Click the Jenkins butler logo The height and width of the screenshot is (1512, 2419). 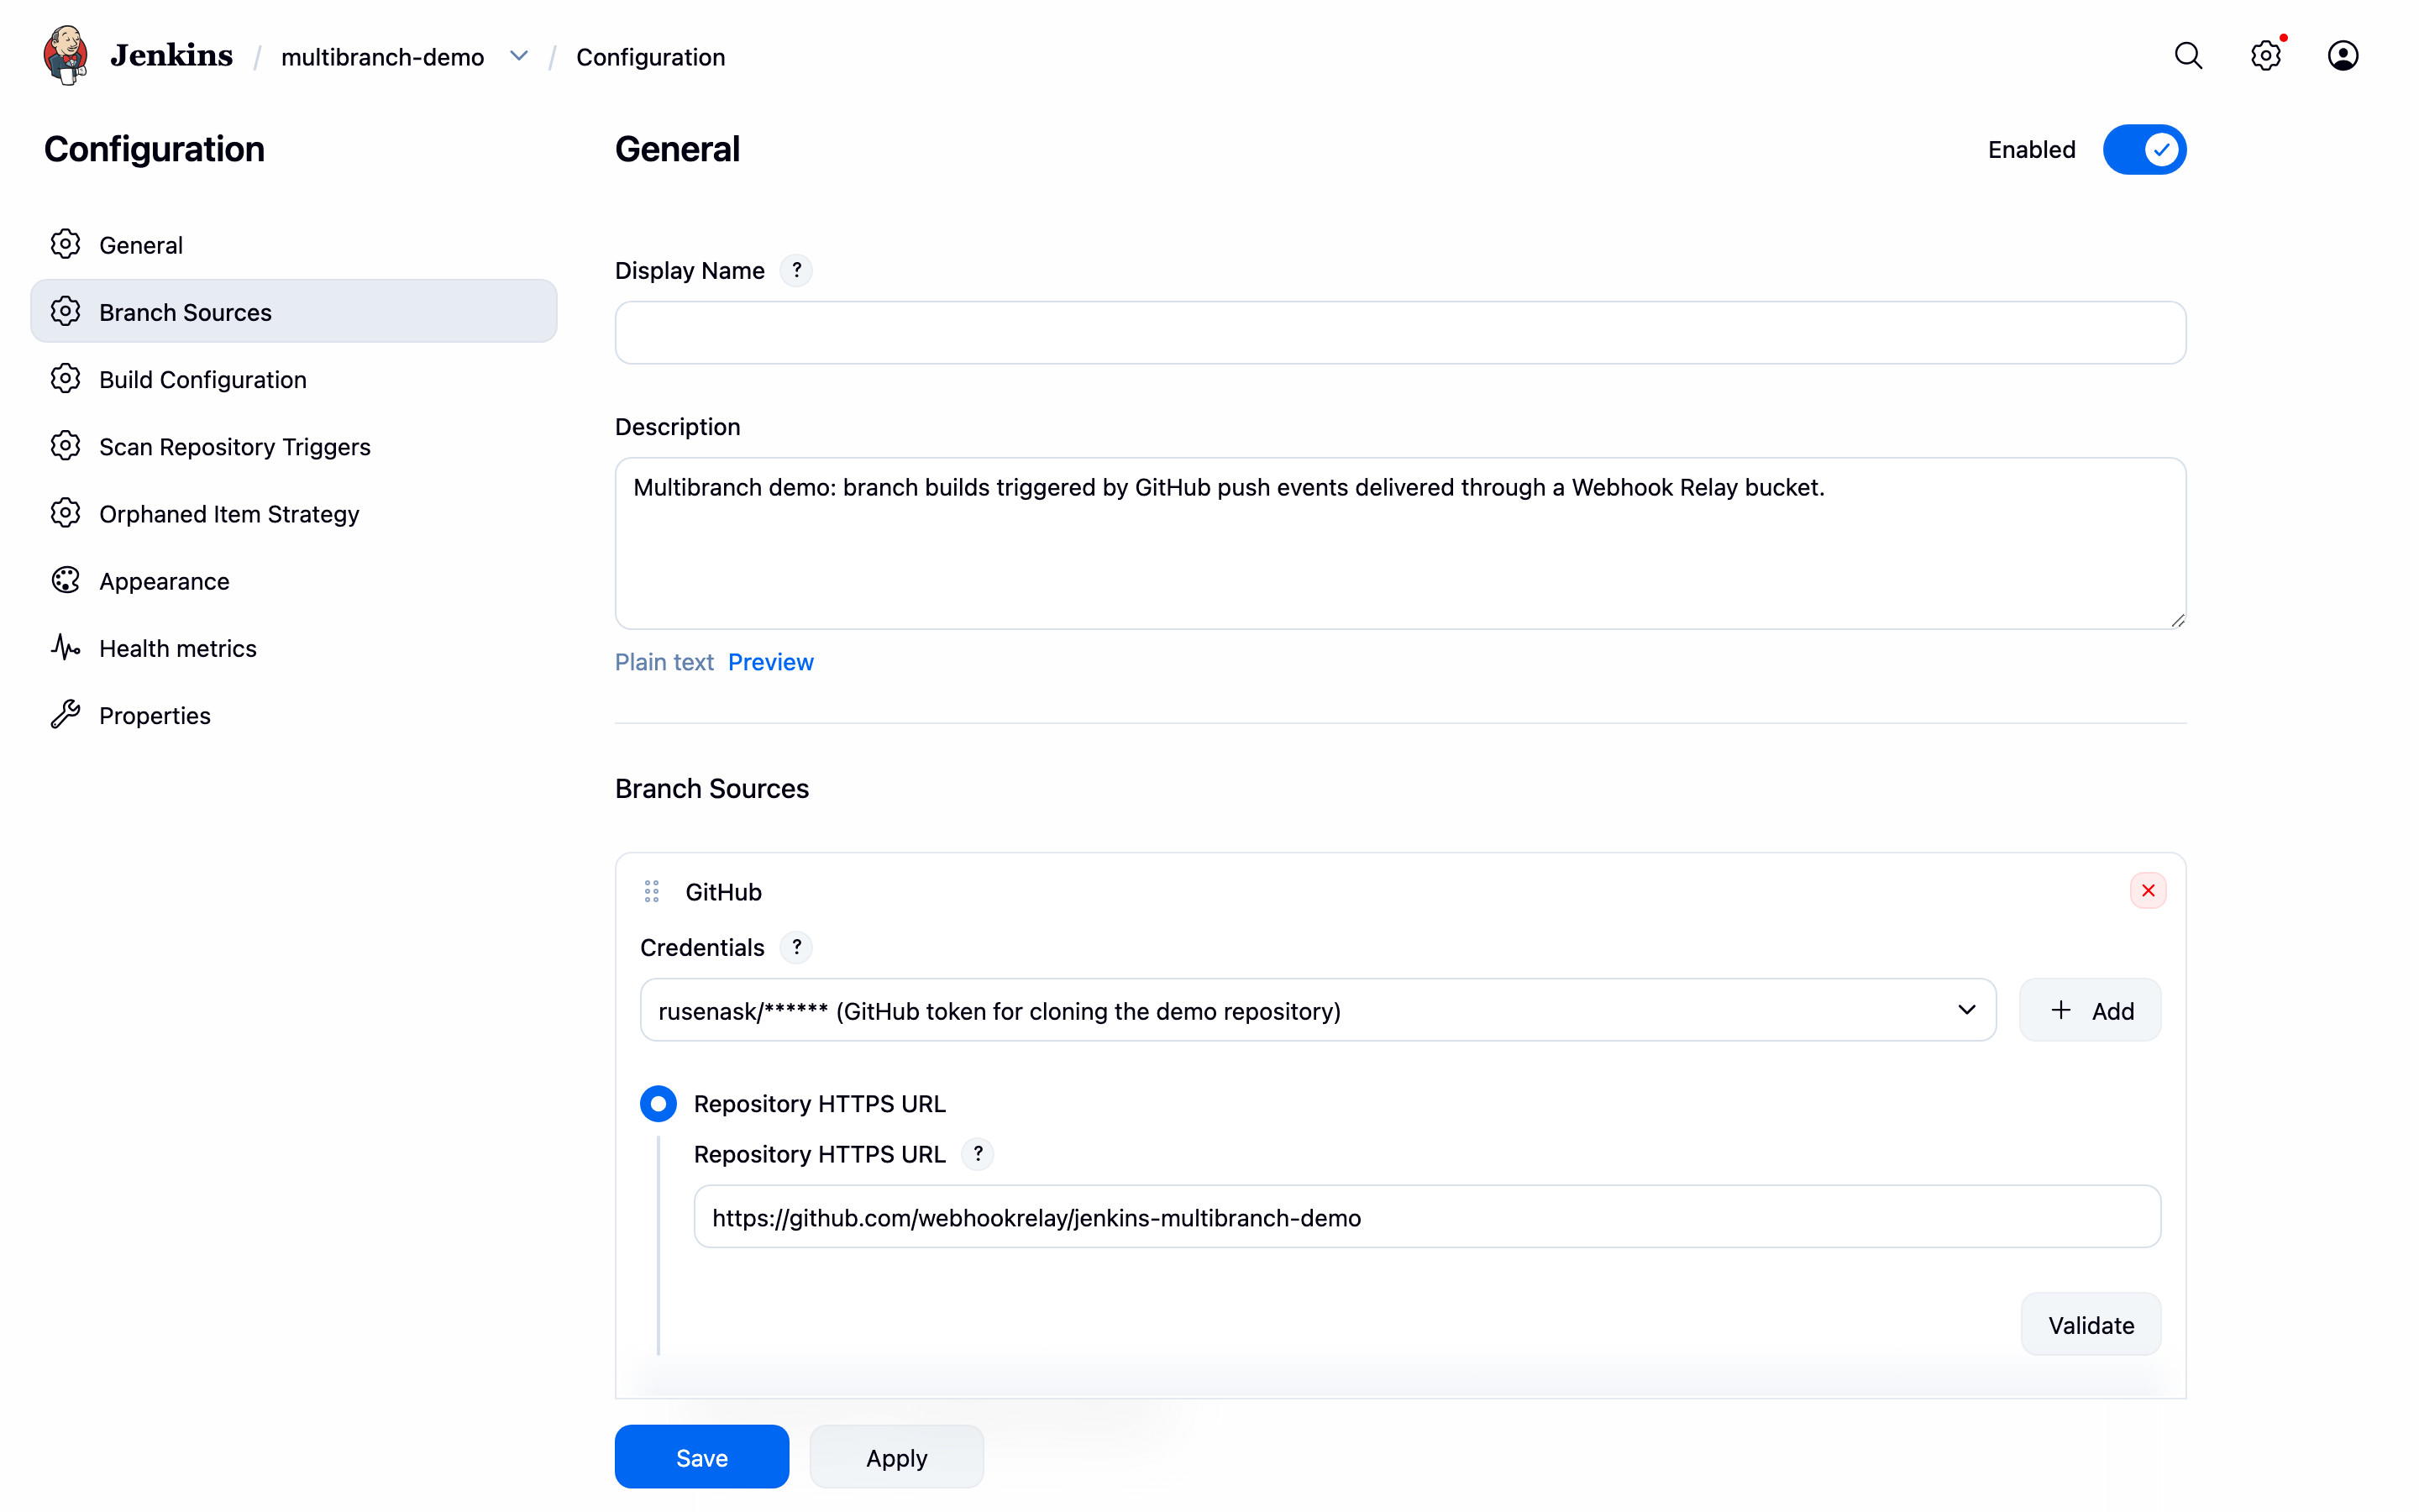66,56
